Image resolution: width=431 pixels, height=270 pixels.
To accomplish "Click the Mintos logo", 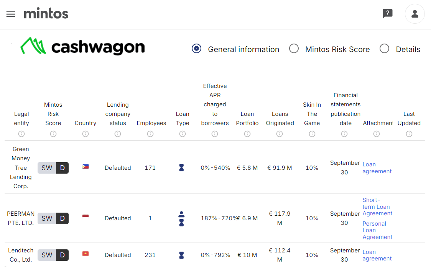I will click(46, 13).
